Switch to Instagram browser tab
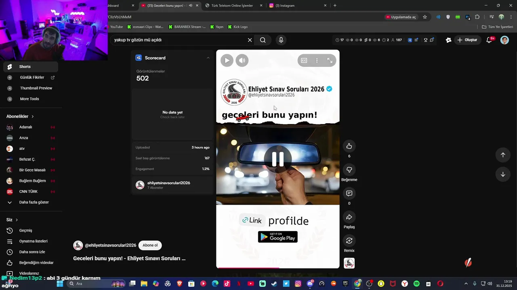The height and width of the screenshot is (290, 517). click(298, 6)
